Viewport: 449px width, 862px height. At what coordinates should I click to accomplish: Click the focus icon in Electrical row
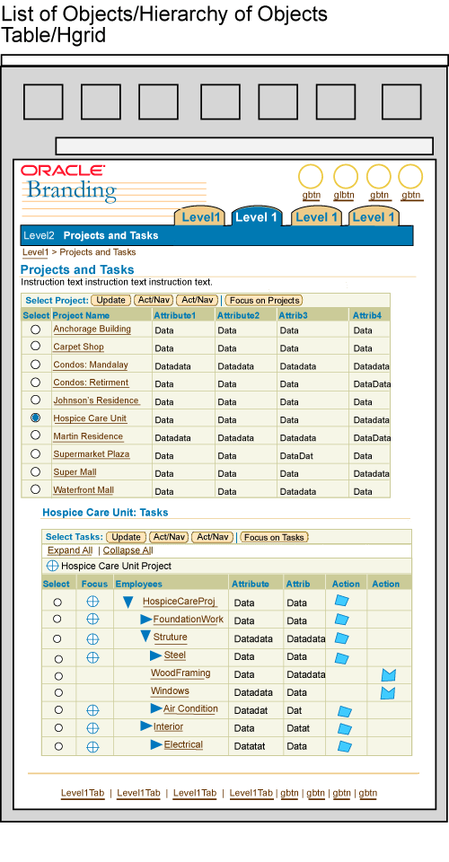pyautogui.click(x=92, y=746)
